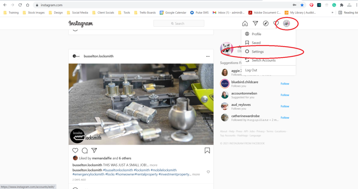Bookmark star in address bar
358x189 pixels.
[302, 5]
